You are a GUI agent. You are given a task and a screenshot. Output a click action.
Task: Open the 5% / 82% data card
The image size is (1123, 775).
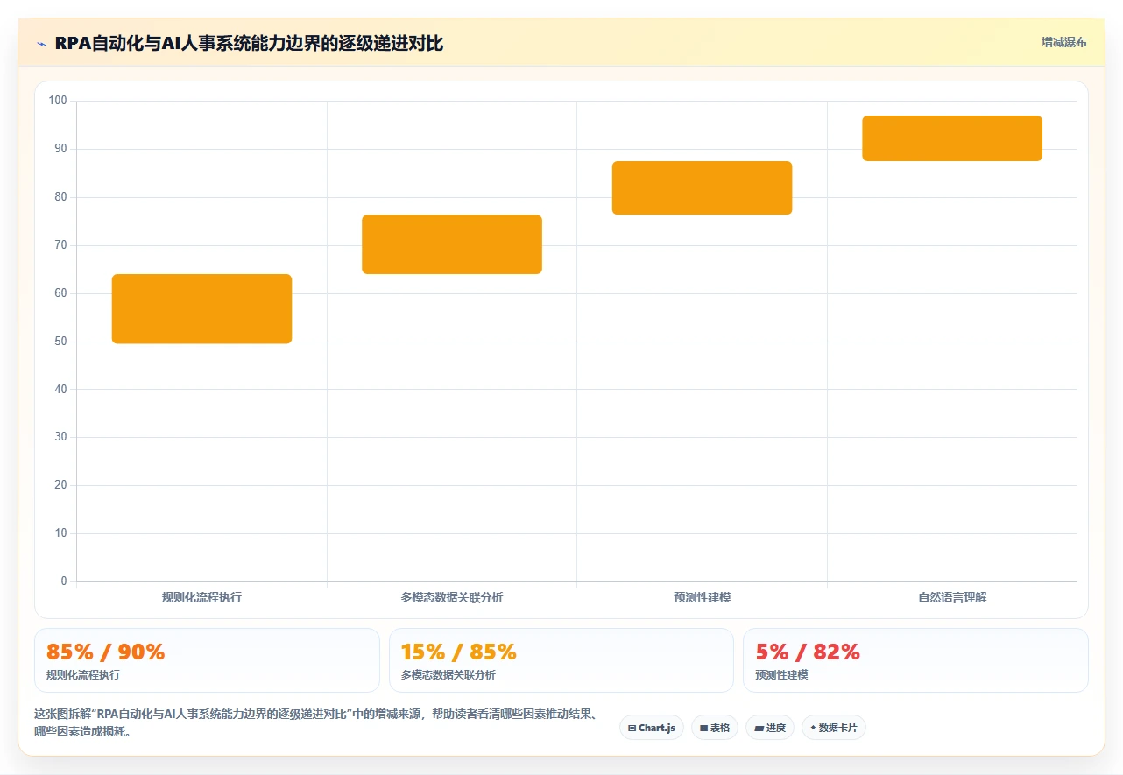[x=915, y=660]
